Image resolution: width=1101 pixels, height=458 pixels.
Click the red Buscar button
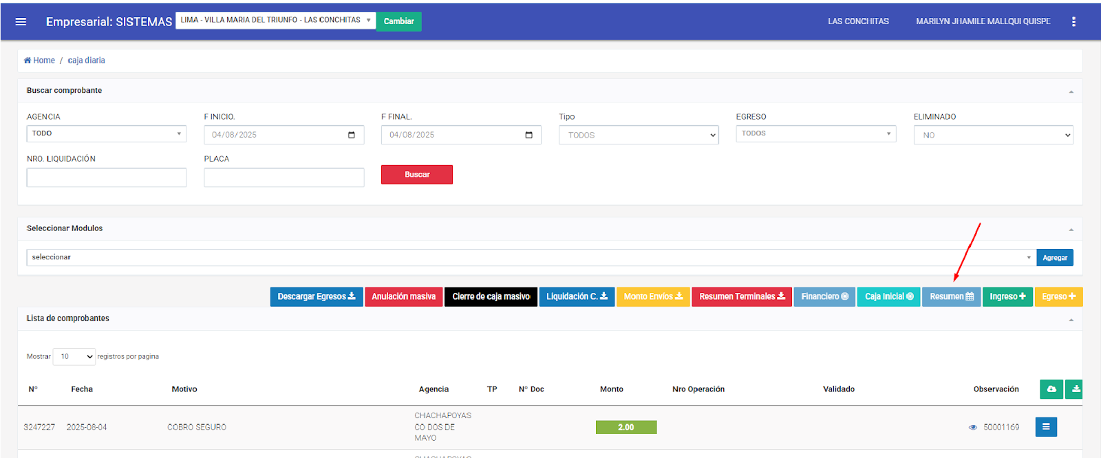point(416,175)
